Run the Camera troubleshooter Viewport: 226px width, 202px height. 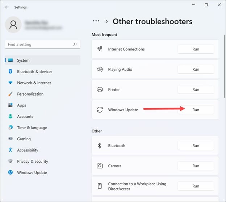196,166
